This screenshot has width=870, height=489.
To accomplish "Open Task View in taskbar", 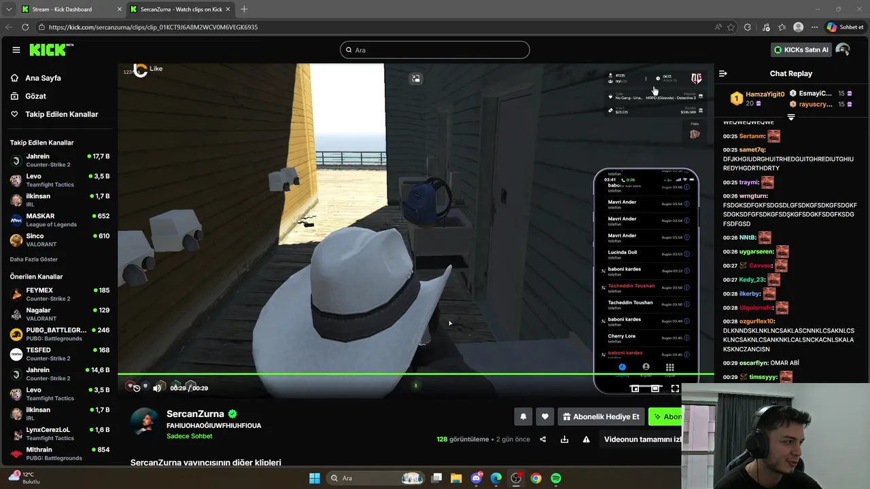I will 437,478.
